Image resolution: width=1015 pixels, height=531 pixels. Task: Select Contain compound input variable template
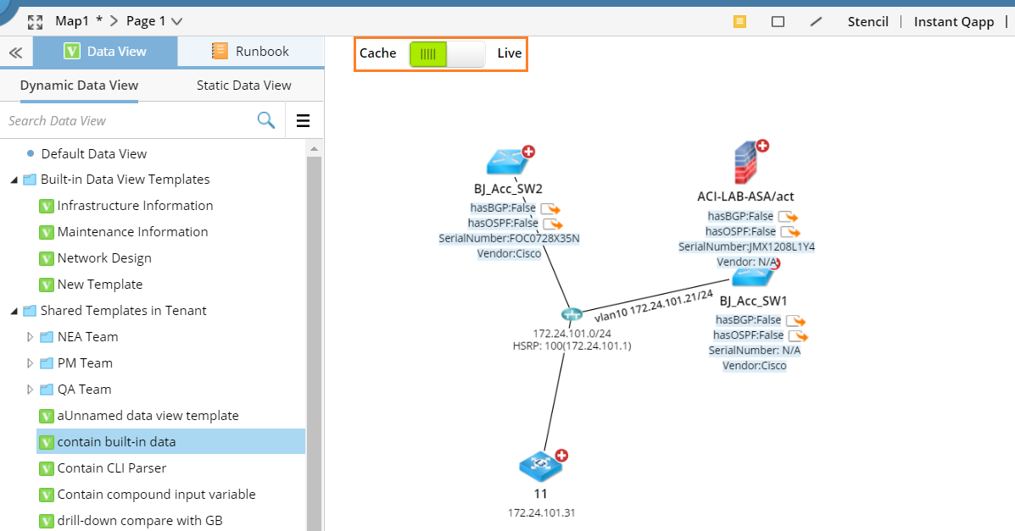156,495
